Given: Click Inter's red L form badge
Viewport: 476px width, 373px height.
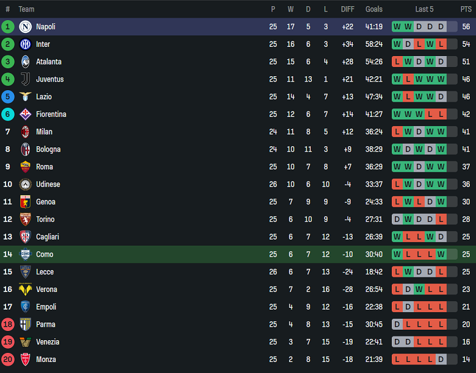Looking at the screenshot, I should (419, 44).
